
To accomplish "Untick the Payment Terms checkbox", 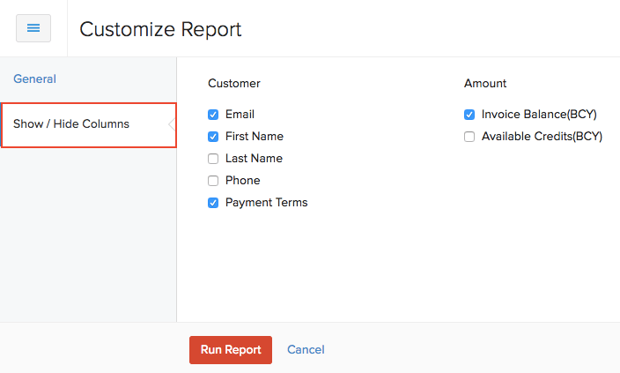I will (213, 203).
